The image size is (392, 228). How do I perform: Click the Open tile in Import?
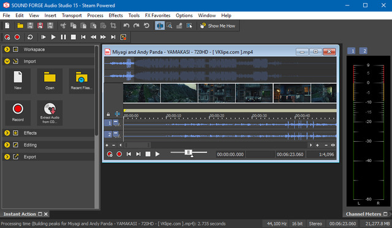(50, 81)
